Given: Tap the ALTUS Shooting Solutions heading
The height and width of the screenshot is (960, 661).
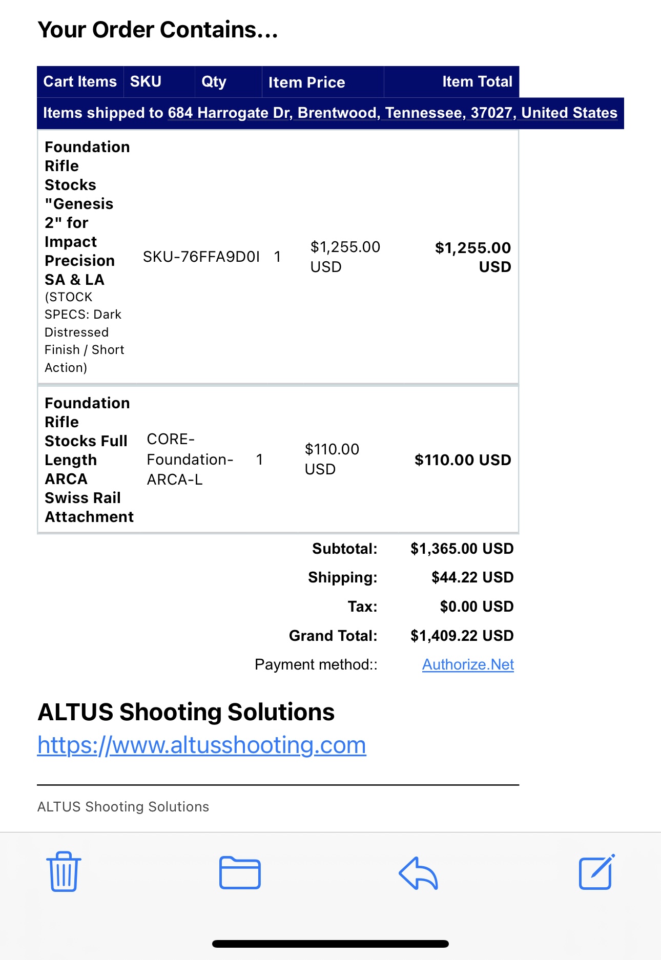Looking at the screenshot, I should click(x=186, y=712).
